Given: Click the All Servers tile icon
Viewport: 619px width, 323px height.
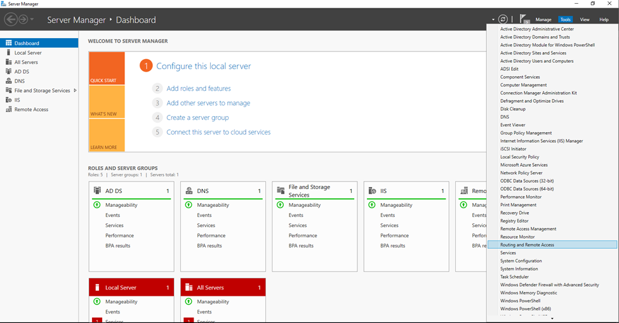Looking at the screenshot, I should coord(189,287).
